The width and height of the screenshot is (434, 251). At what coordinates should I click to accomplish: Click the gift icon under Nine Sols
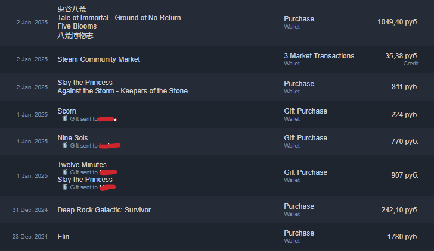coord(64,145)
